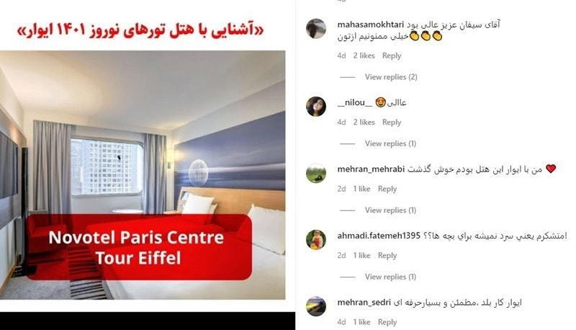
Task: Open the mehran_sedri username link
Action: [364, 303]
